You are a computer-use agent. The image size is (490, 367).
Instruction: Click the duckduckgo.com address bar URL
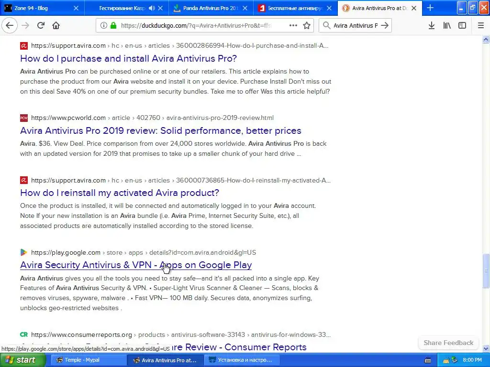pos(196,26)
